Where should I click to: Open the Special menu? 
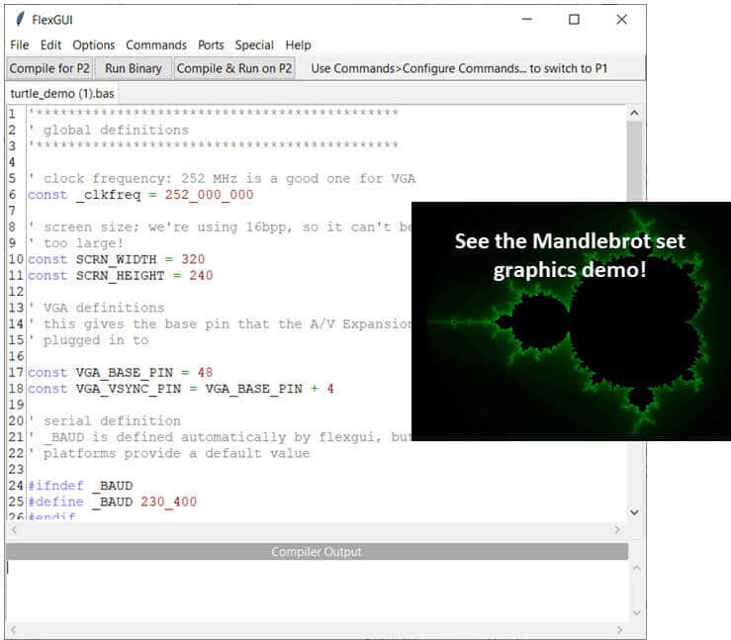(254, 45)
